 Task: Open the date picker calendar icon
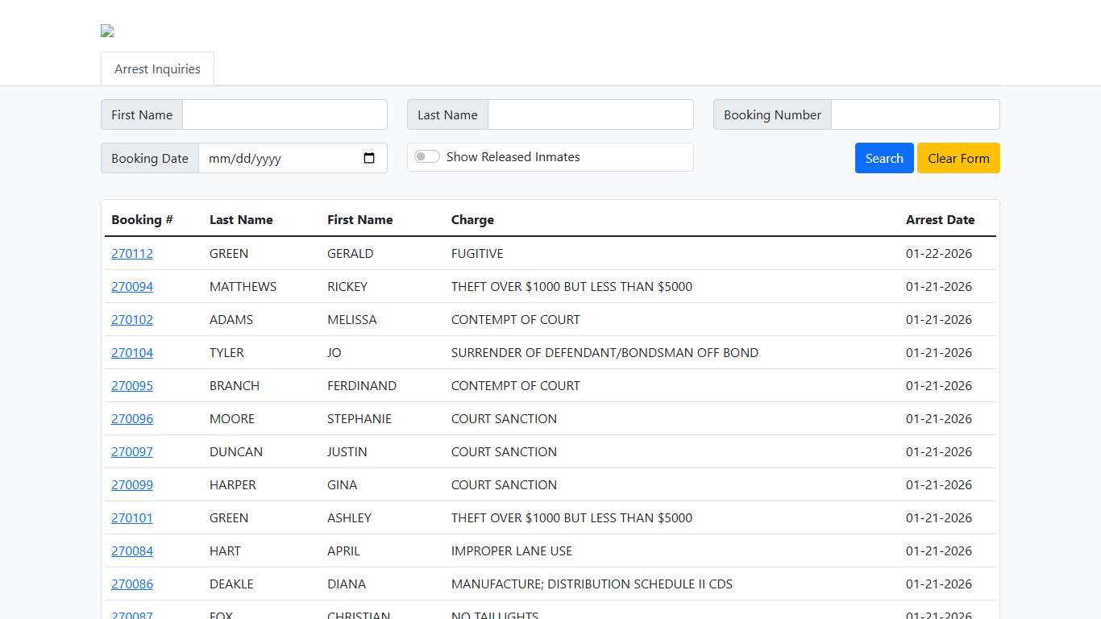coord(369,158)
